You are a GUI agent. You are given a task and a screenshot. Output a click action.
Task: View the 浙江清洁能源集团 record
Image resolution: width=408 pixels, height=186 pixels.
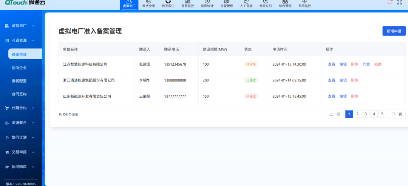tap(331, 80)
